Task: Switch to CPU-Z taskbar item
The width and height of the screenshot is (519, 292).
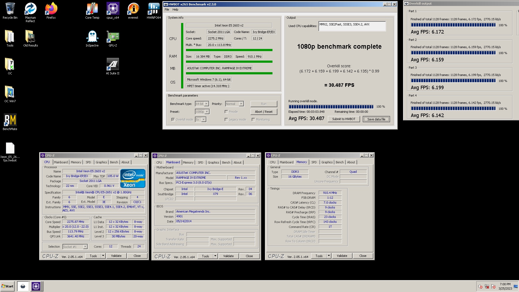Action: pyautogui.click(x=36, y=286)
